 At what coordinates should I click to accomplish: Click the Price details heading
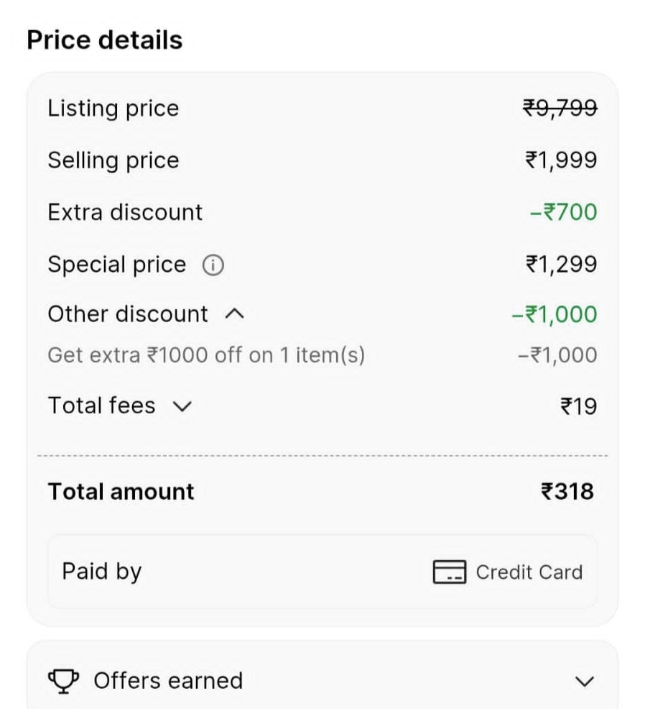click(x=105, y=40)
